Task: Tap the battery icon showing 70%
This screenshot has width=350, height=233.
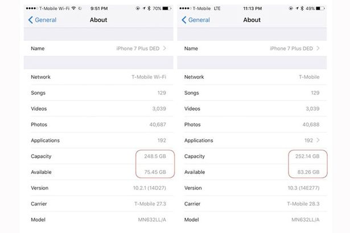Action: click(167, 9)
